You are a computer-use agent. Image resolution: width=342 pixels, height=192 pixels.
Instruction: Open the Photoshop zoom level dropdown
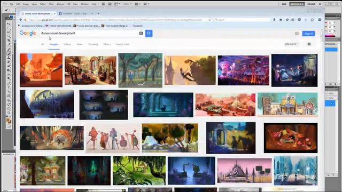[x=127, y=4]
